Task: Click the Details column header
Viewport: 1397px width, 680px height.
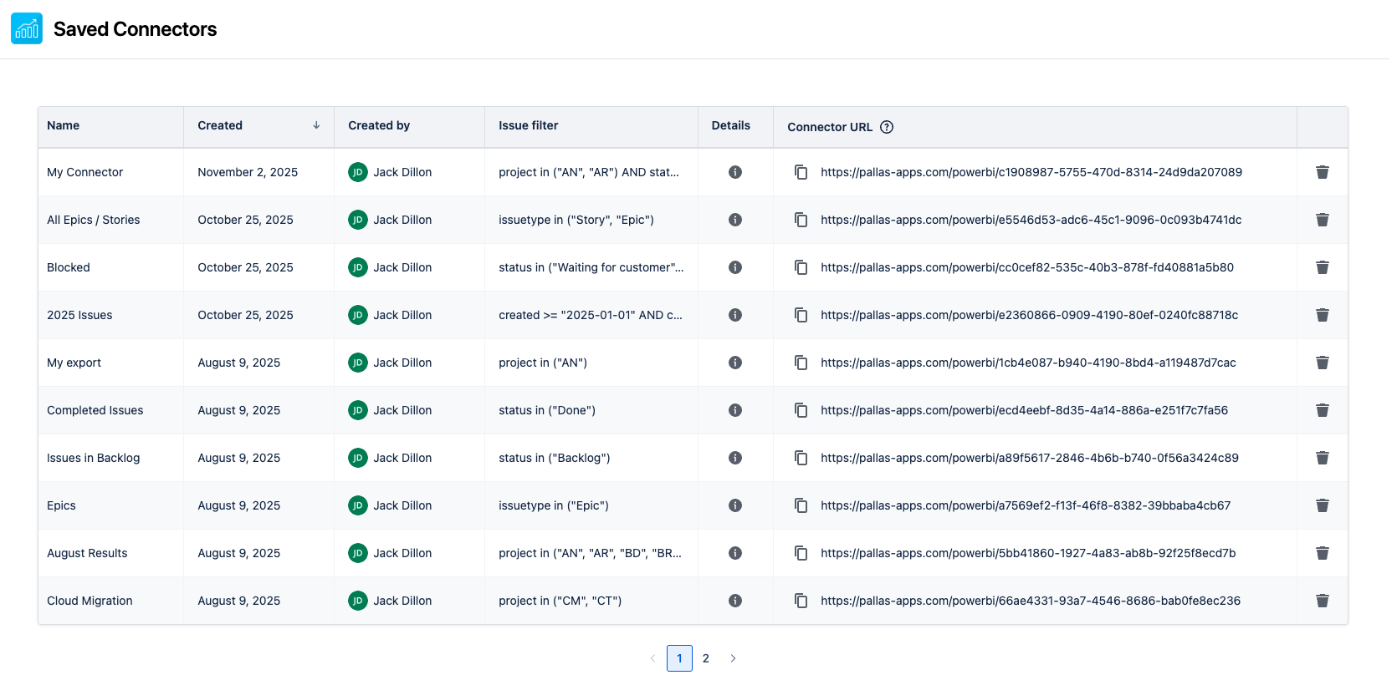Action: [735, 126]
